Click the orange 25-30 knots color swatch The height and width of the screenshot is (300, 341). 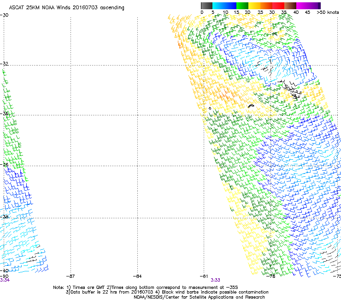click(x=266, y=6)
